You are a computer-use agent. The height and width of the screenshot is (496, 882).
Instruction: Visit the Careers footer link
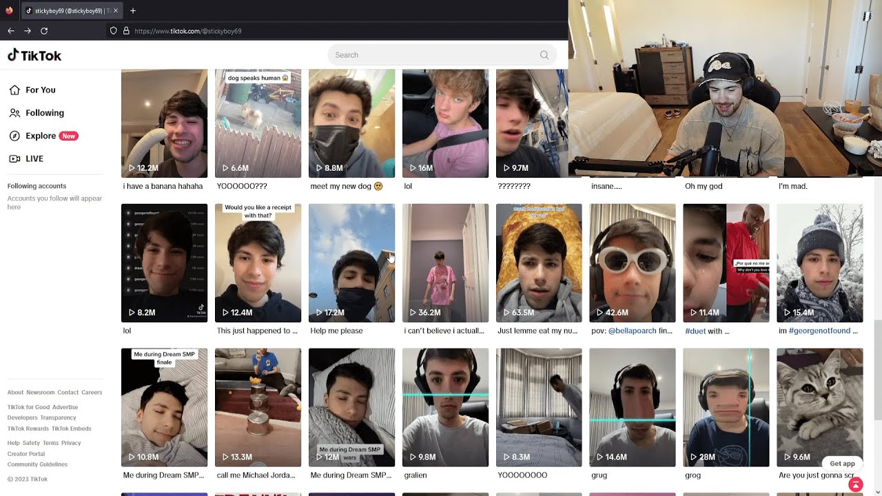pos(92,393)
